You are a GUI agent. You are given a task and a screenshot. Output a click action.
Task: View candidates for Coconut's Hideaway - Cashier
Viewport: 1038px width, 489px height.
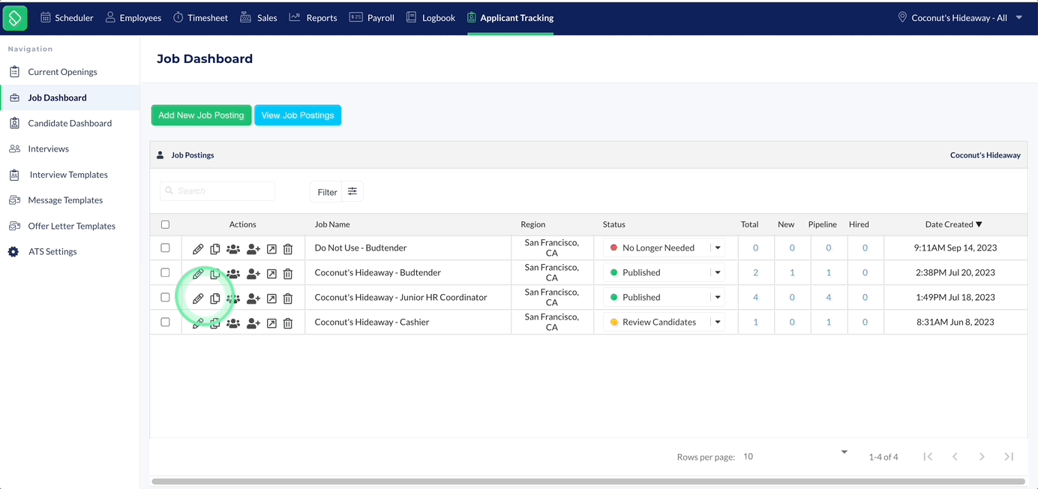(233, 323)
